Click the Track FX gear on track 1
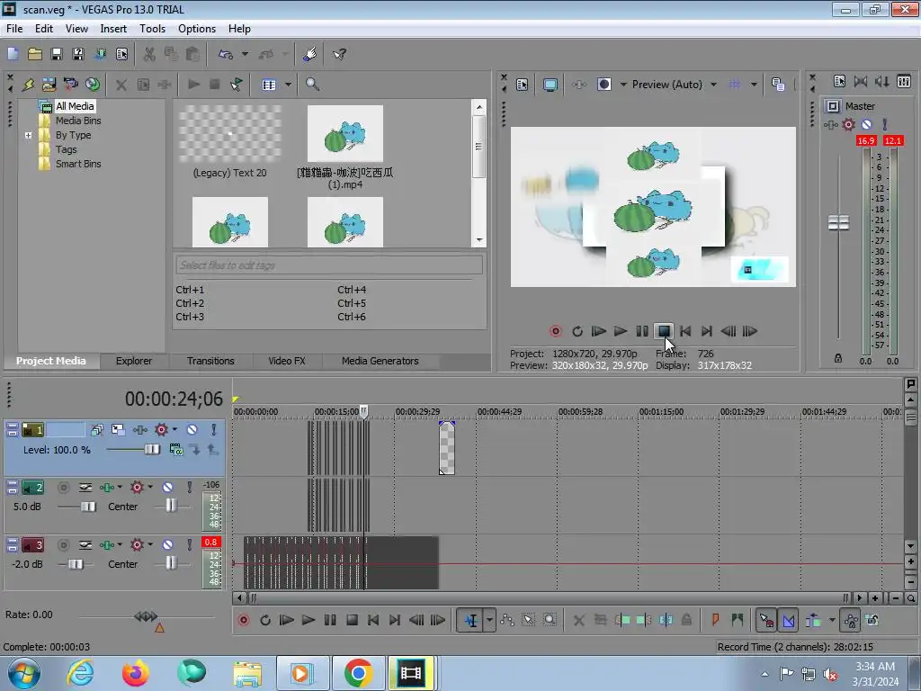The image size is (921, 691). 161,429
